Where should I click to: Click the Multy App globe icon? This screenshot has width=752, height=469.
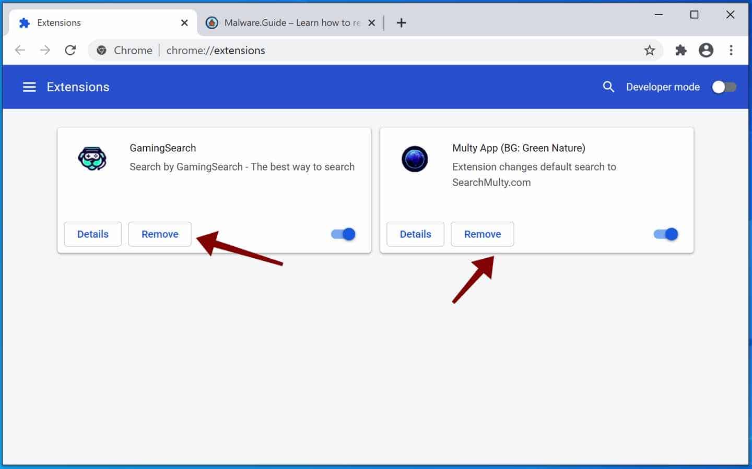coord(415,159)
